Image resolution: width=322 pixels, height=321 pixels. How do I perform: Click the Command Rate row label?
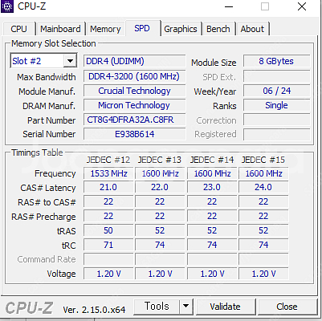pos(47,259)
